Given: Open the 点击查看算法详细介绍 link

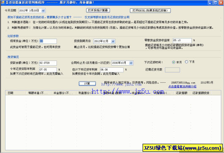Looking at the screenshot, I should tap(182, 87).
